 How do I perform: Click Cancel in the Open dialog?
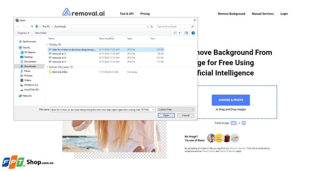pyautogui.click(x=185, y=115)
